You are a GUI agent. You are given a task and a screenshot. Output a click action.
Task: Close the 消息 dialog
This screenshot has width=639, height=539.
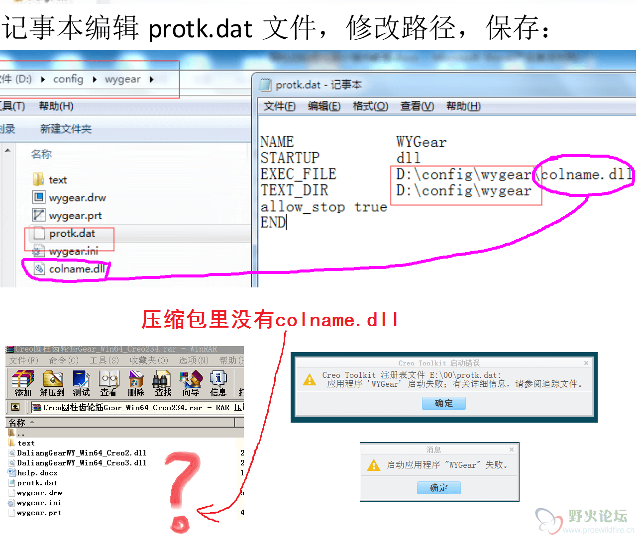[x=512, y=449]
